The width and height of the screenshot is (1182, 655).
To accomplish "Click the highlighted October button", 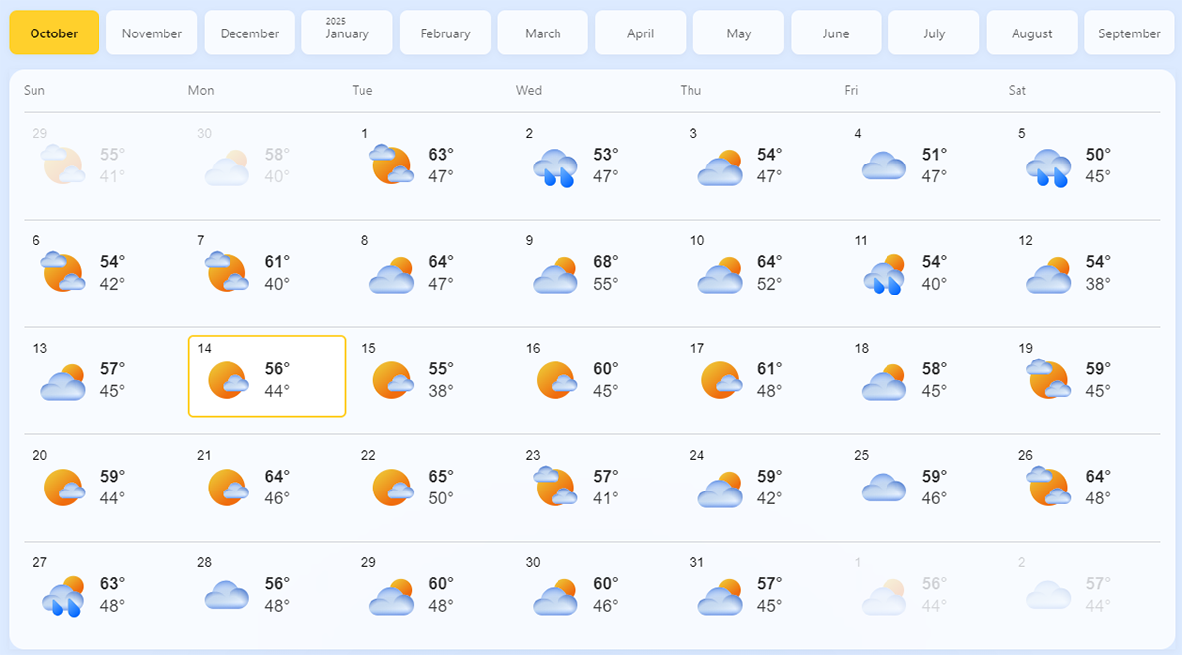I will click(54, 33).
